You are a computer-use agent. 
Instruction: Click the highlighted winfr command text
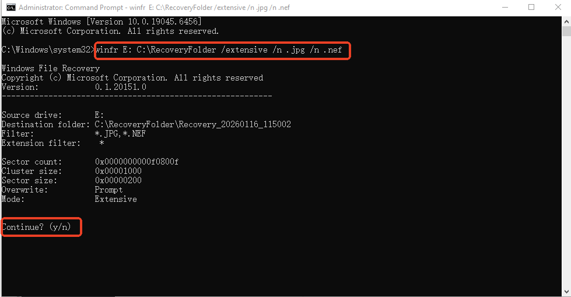tap(222, 50)
